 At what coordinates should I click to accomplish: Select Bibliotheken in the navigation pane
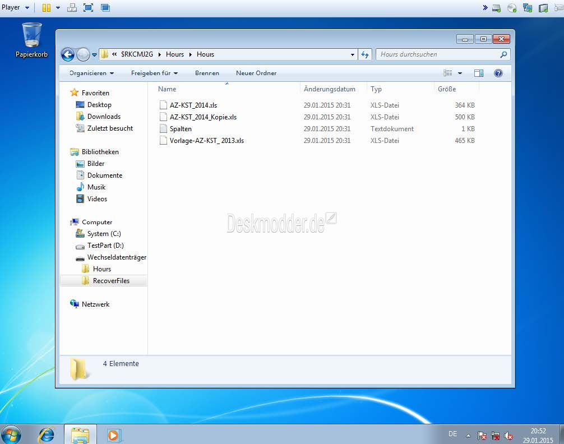[x=100, y=152]
